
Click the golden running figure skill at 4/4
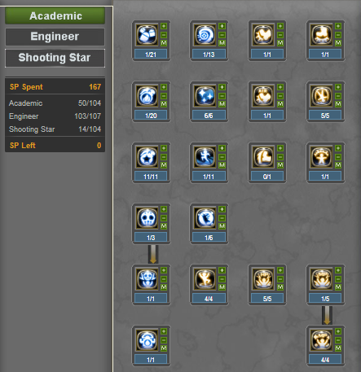[205, 278]
